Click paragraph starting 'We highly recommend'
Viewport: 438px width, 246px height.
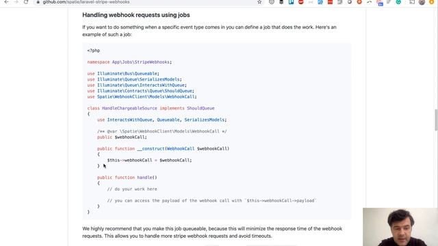point(212,232)
